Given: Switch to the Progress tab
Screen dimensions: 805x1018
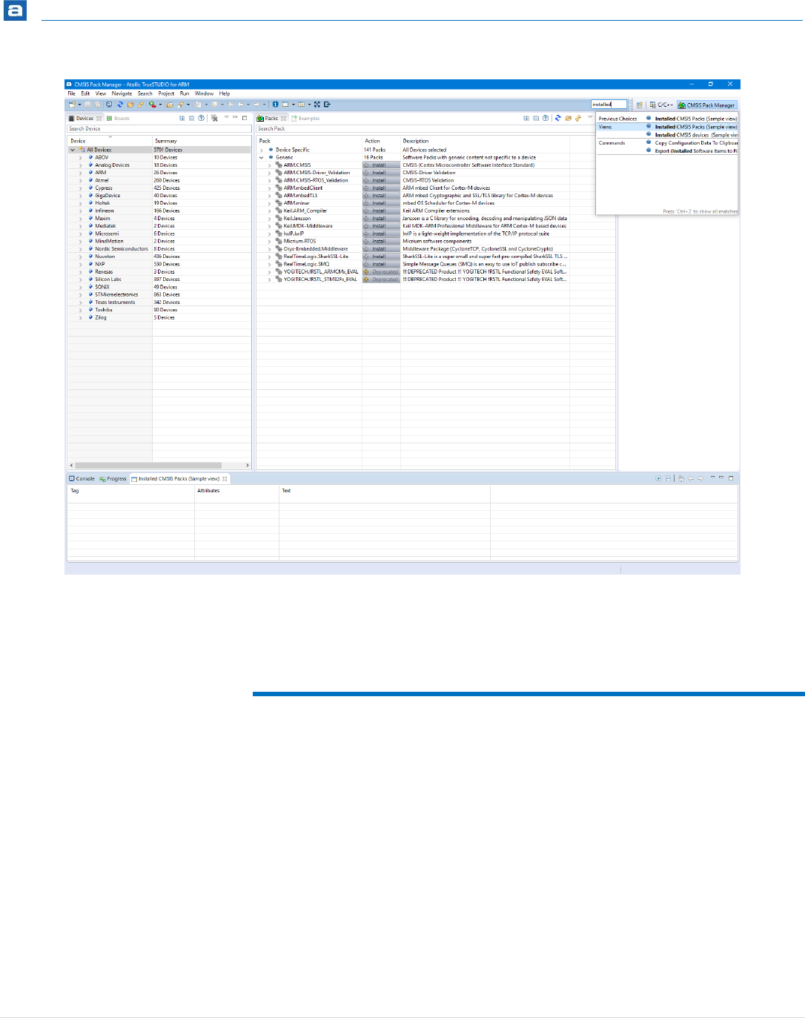Looking at the screenshot, I should click(113, 479).
